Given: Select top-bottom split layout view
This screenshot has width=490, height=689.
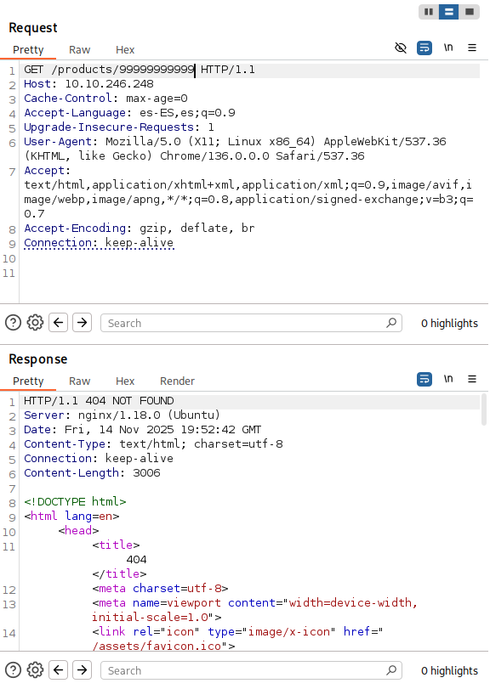Looking at the screenshot, I should pos(448,12).
